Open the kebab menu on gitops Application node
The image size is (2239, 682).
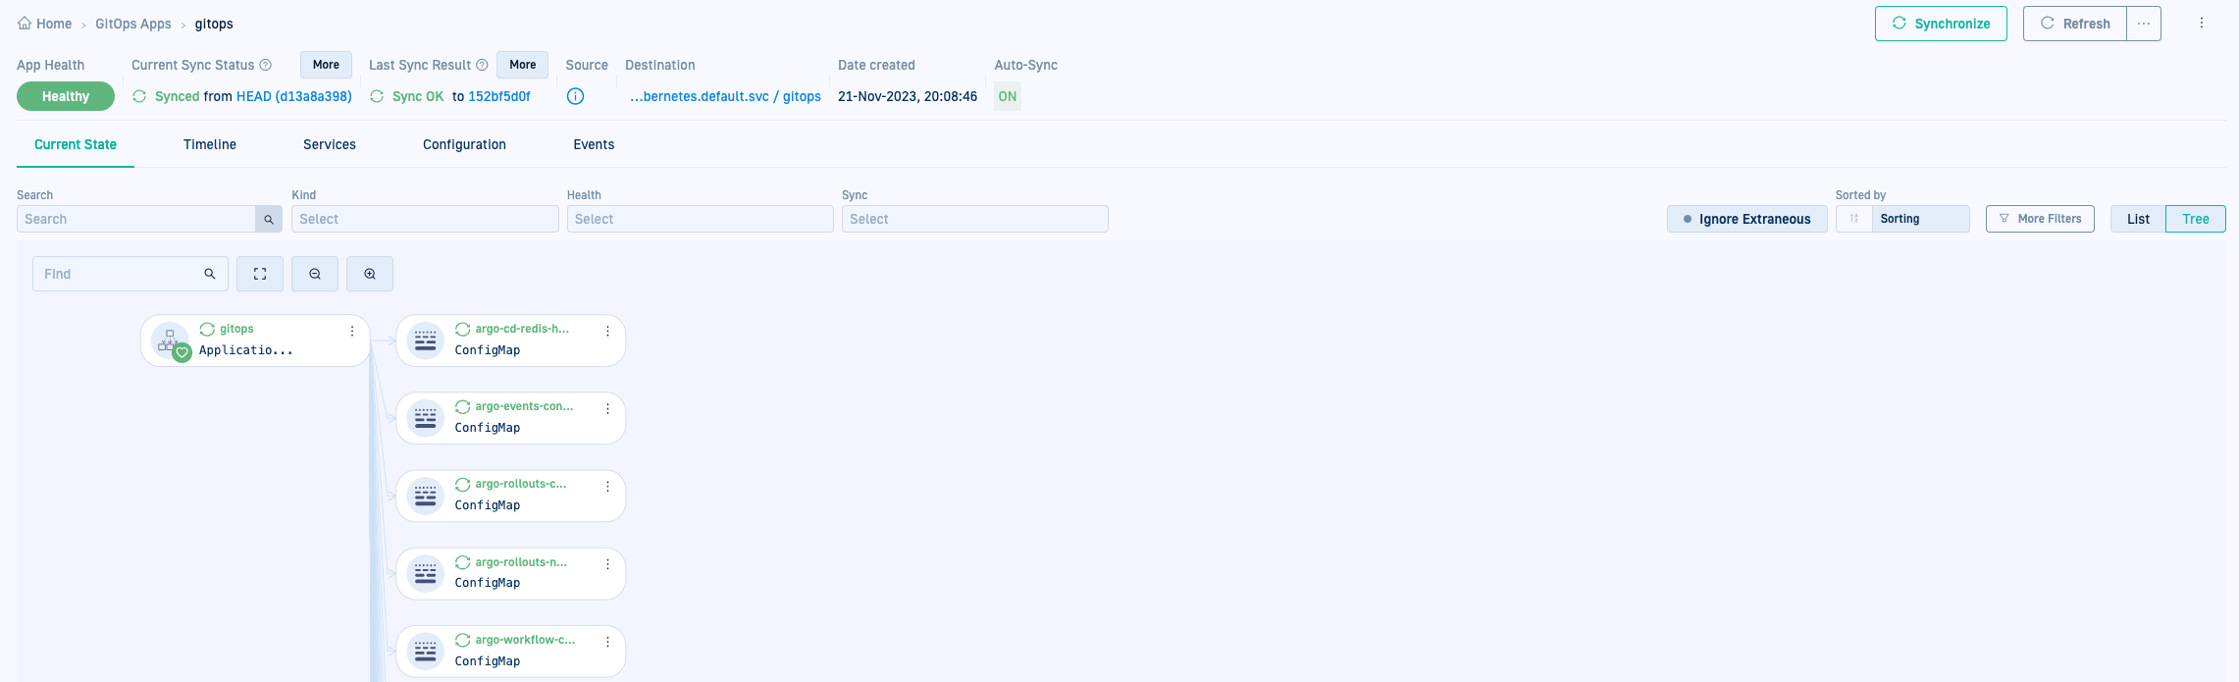[x=352, y=332]
